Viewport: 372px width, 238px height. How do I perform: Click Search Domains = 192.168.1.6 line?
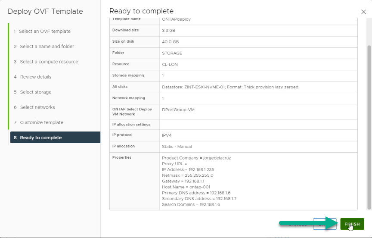191,204
